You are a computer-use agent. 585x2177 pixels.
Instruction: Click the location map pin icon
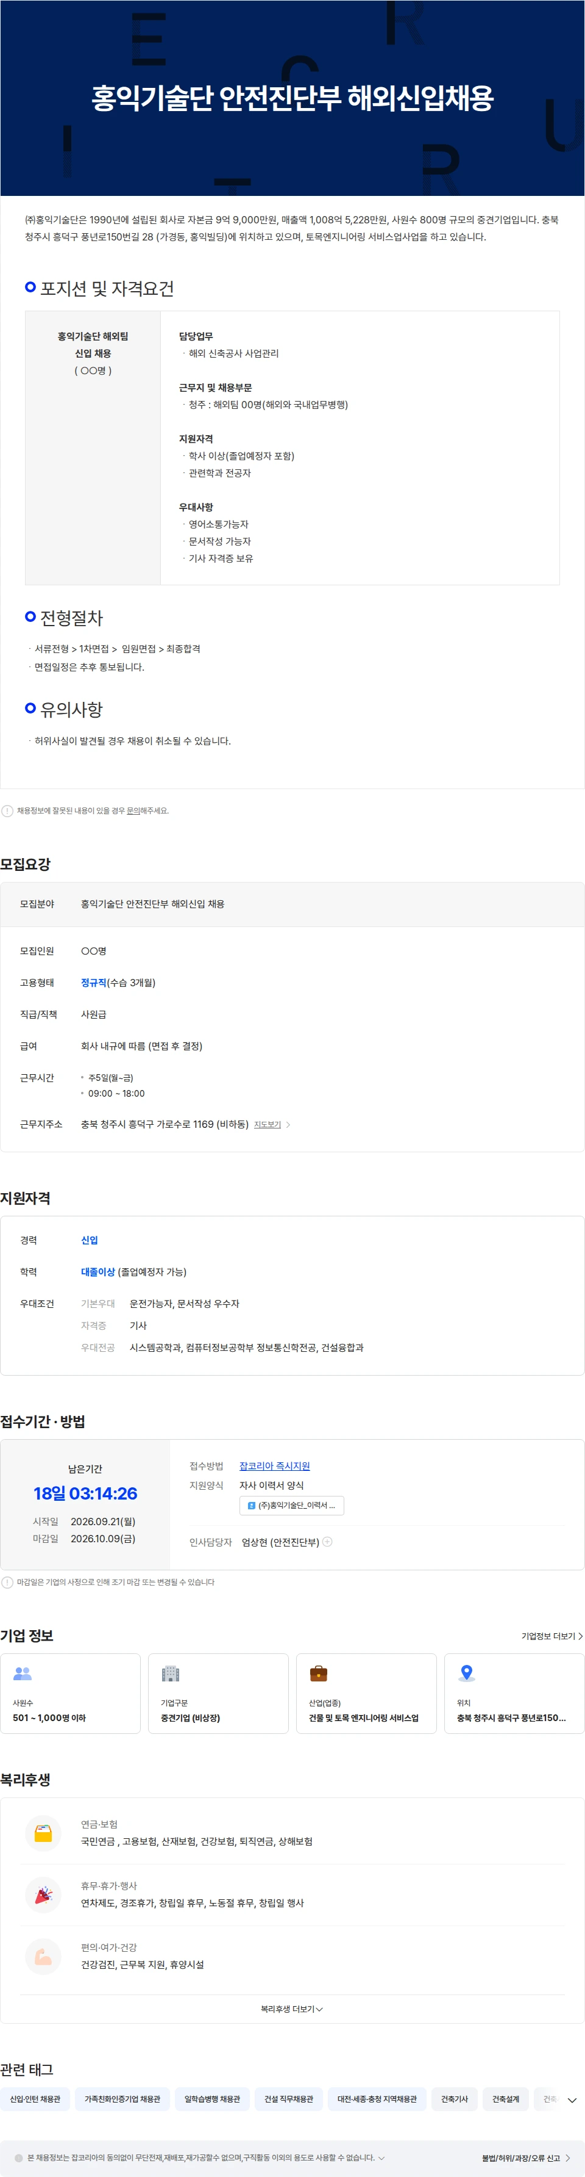point(466,1672)
